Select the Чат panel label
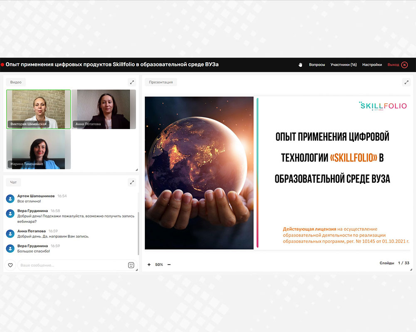 13,183
